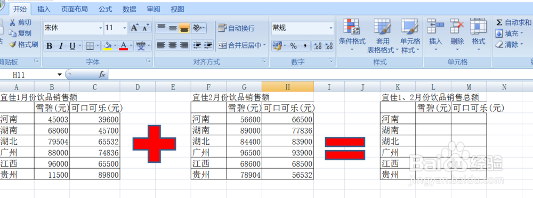Open Font group dialog launcher

148,61
